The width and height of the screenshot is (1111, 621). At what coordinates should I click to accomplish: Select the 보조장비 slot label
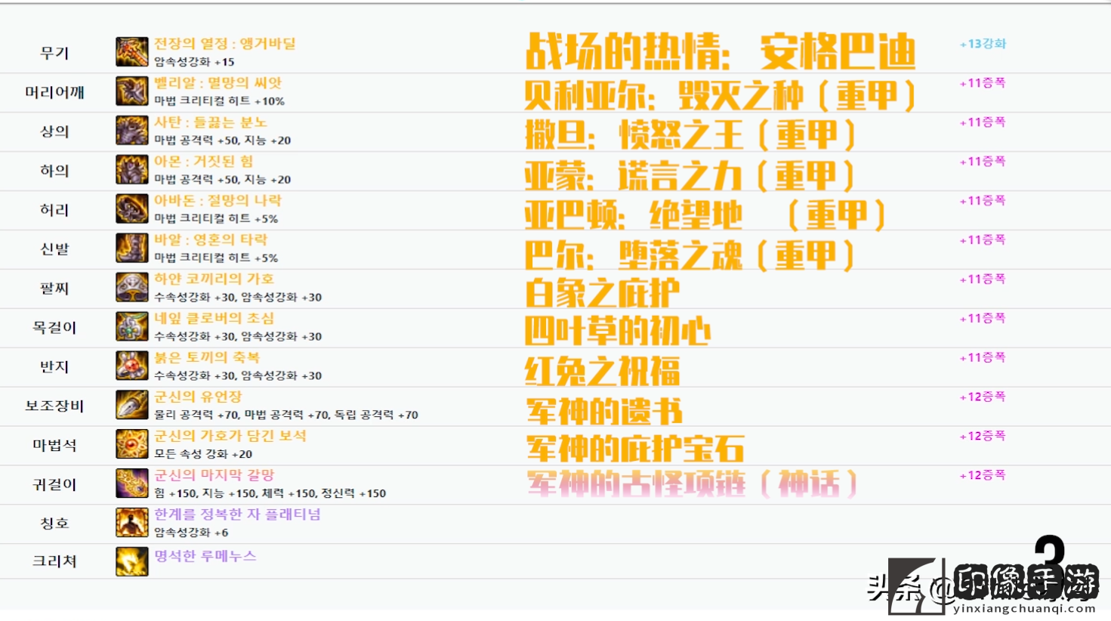pos(54,407)
